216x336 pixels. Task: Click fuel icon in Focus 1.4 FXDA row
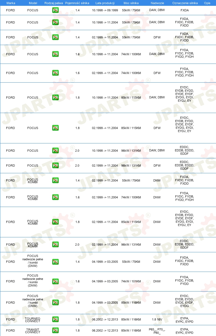55,10
